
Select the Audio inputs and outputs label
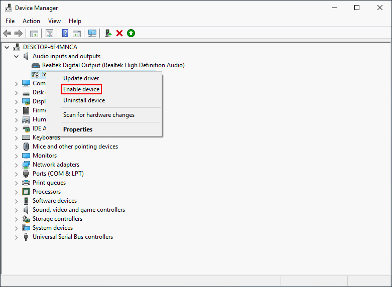pos(66,56)
